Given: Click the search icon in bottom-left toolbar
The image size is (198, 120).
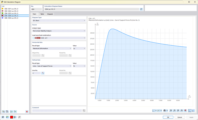Looking at the screenshot, I should click(x=3, y=117).
